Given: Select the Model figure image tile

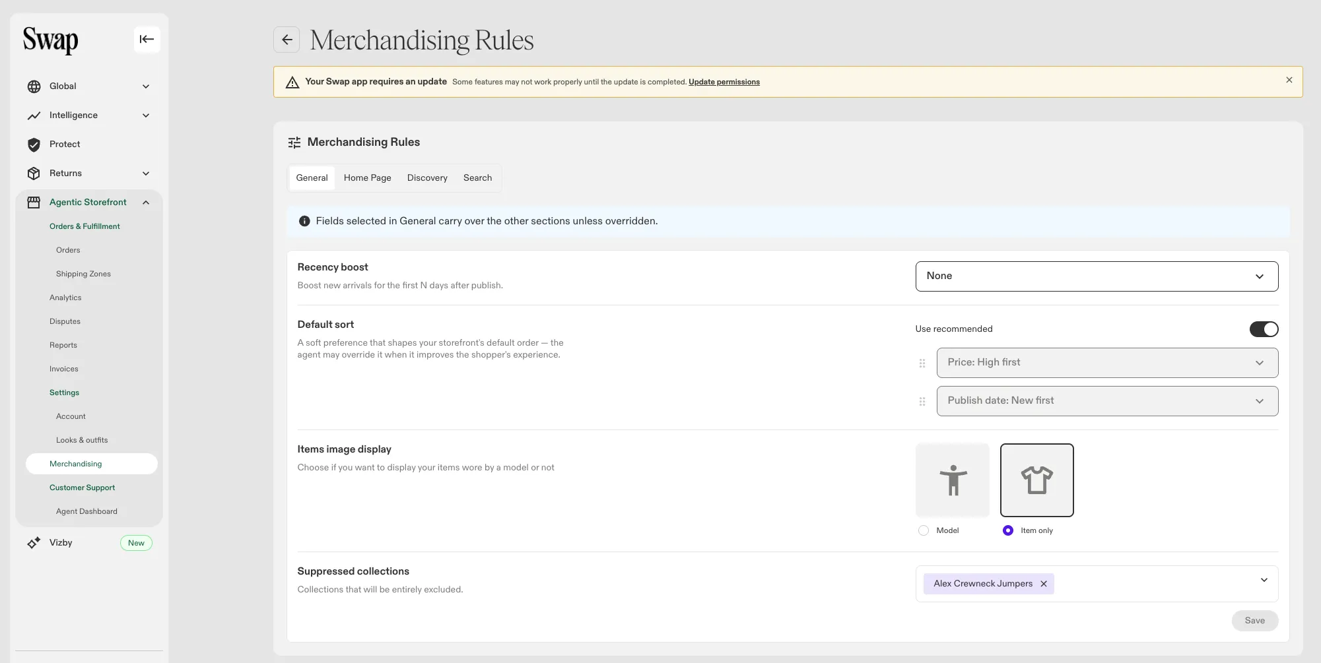Looking at the screenshot, I should click(953, 480).
